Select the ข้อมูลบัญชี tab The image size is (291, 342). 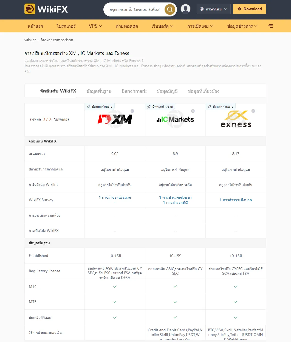[167, 91]
